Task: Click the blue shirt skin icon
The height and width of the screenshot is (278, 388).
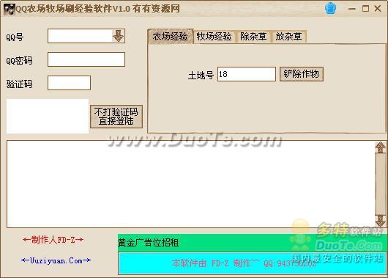Action: pos(330,8)
